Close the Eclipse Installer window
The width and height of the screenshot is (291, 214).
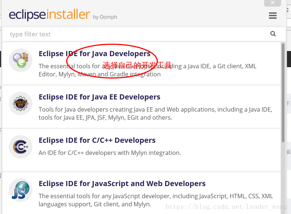click(x=273, y=3)
